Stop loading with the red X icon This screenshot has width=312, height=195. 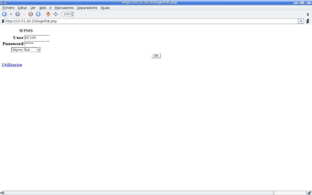[31, 14]
